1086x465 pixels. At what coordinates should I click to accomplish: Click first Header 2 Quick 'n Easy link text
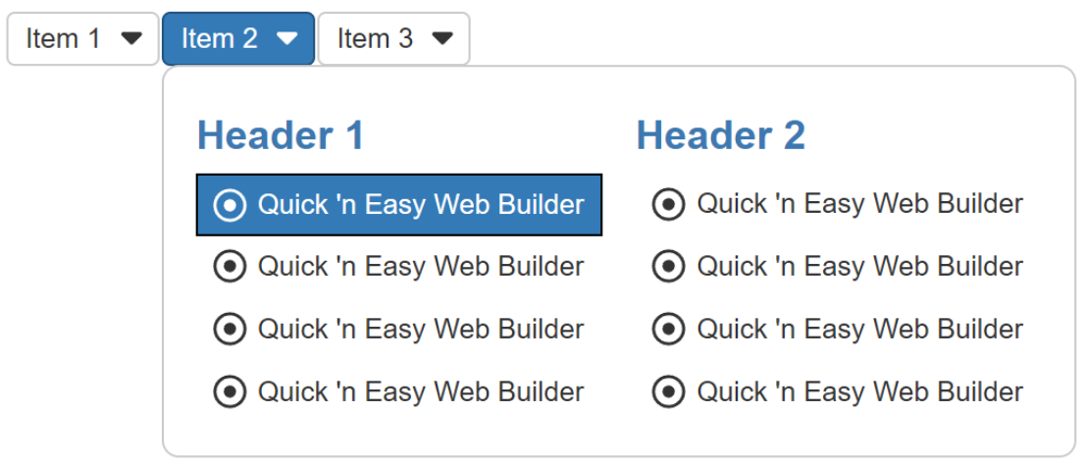859,204
